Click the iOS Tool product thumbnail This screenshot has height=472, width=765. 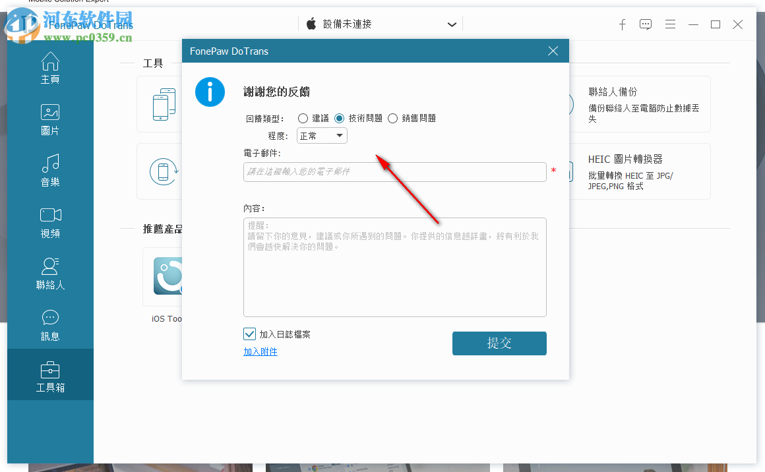pyautogui.click(x=169, y=277)
